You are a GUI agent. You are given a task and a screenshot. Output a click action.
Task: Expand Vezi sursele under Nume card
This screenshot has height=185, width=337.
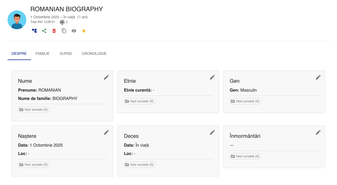pos(34,110)
